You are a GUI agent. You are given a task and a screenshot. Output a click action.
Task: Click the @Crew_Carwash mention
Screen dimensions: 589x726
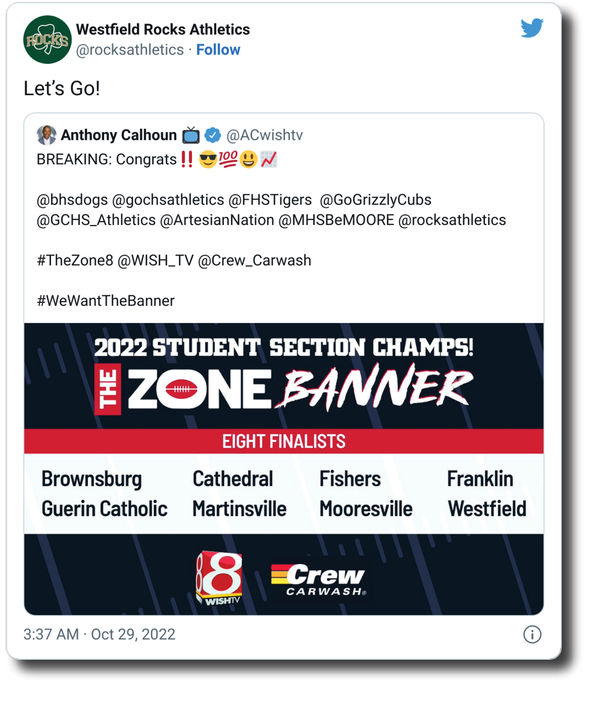(254, 260)
